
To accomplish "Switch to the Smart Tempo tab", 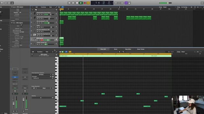I will tap(141, 49).
